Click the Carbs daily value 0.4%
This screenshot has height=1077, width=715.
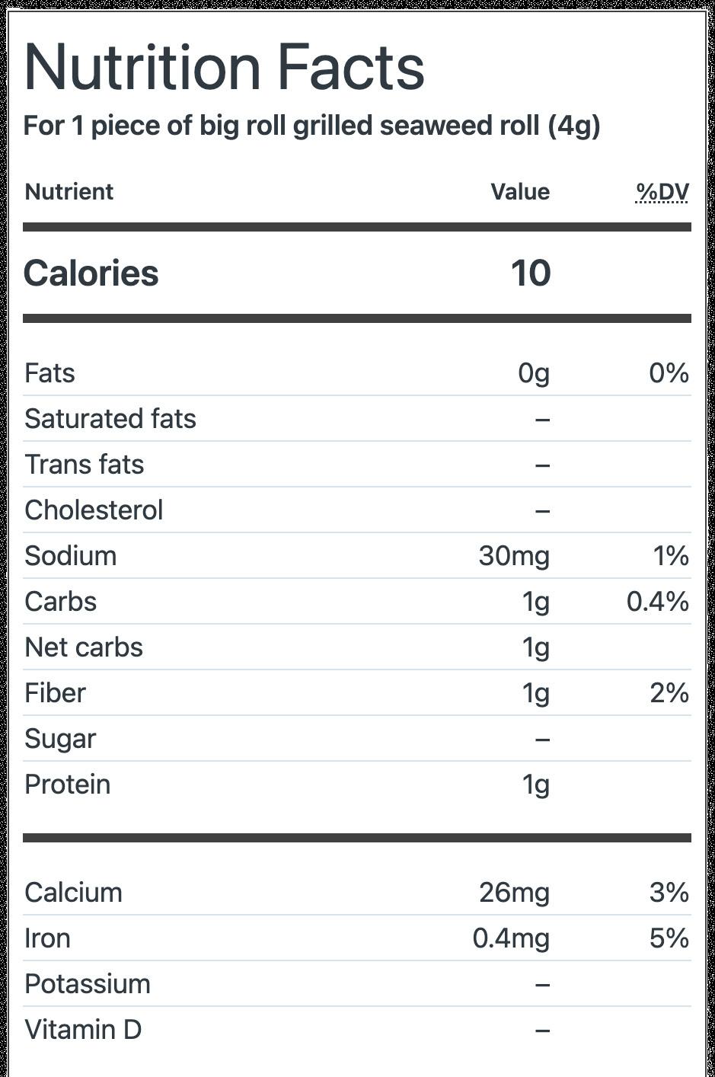click(x=657, y=602)
